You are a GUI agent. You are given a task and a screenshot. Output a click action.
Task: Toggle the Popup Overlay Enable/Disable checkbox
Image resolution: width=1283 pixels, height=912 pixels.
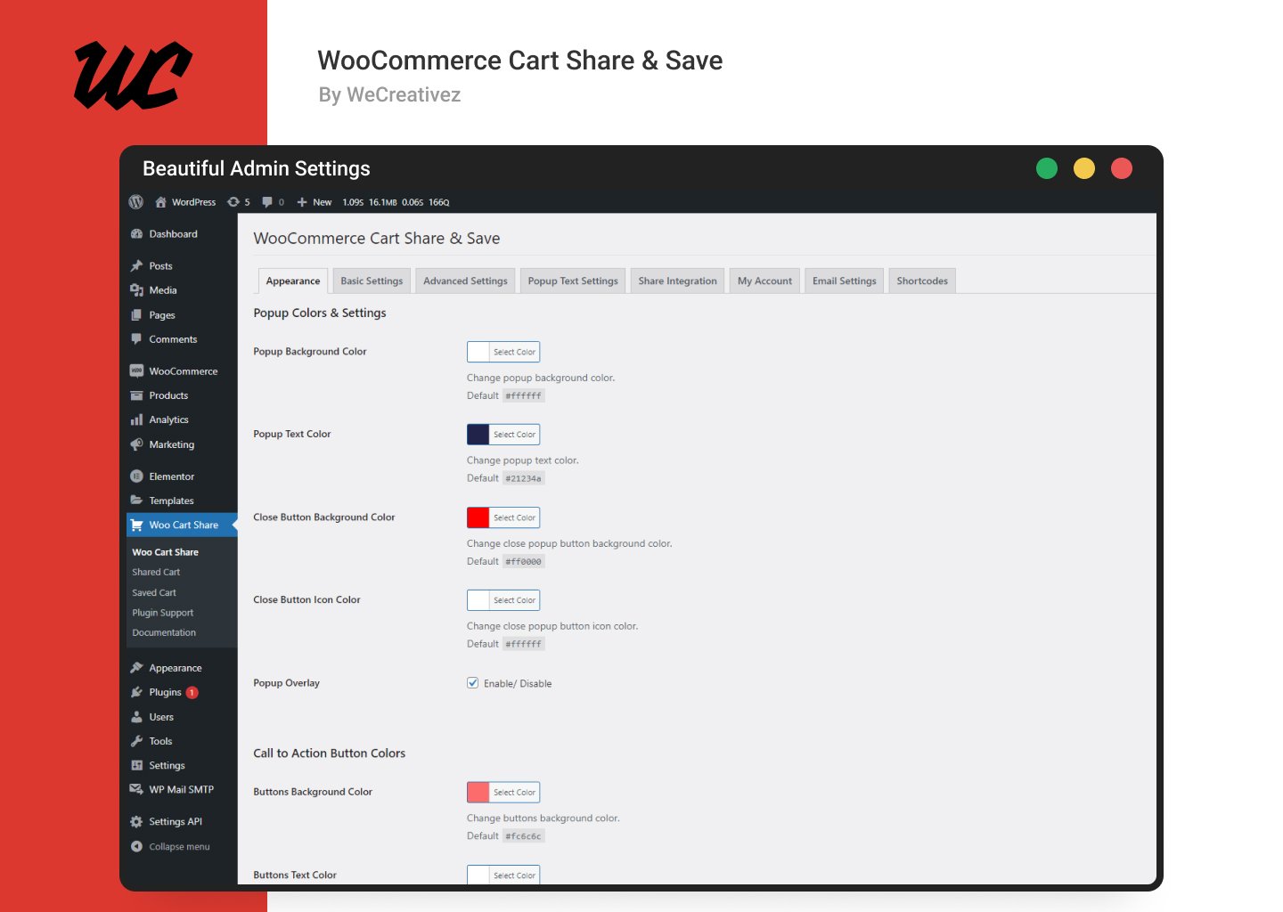point(473,683)
